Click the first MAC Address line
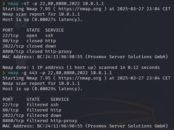The height and width of the screenshot is (130, 174). pyautogui.click(x=85, y=57)
